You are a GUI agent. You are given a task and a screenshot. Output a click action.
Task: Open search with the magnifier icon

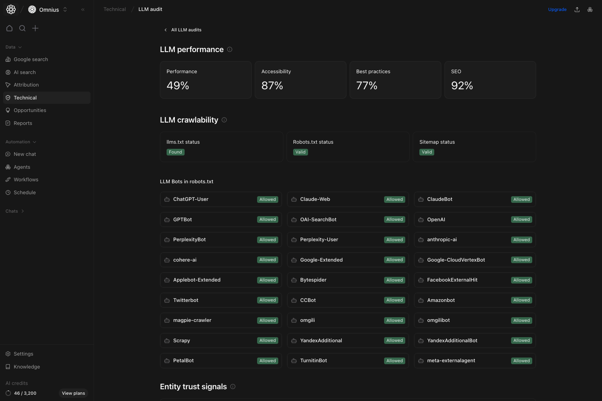coord(22,28)
